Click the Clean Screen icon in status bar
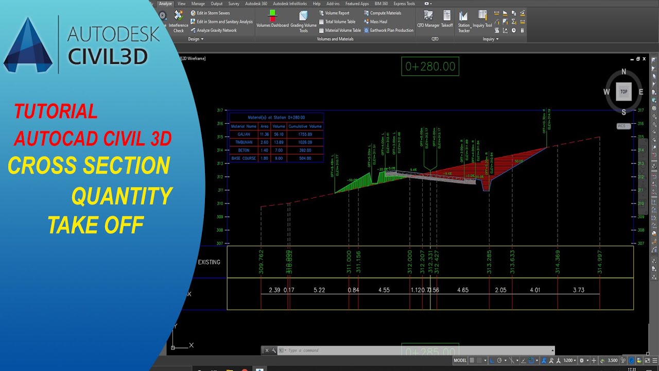 (x=647, y=361)
